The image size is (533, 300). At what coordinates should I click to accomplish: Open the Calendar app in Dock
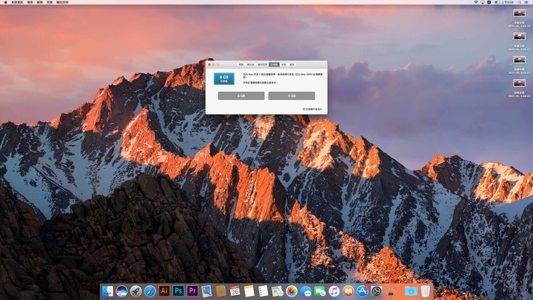pyautogui.click(x=235, y=291)
